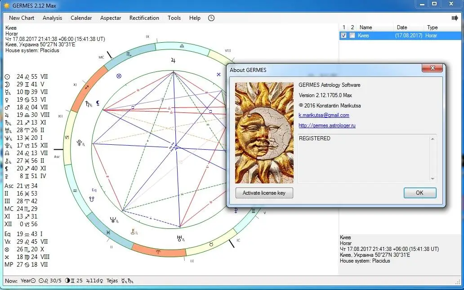Click Saturn retrograde glyph in chart wheel
Image resolution: width=464 pixels, height=290 pixels.
[x=89, y=104]
